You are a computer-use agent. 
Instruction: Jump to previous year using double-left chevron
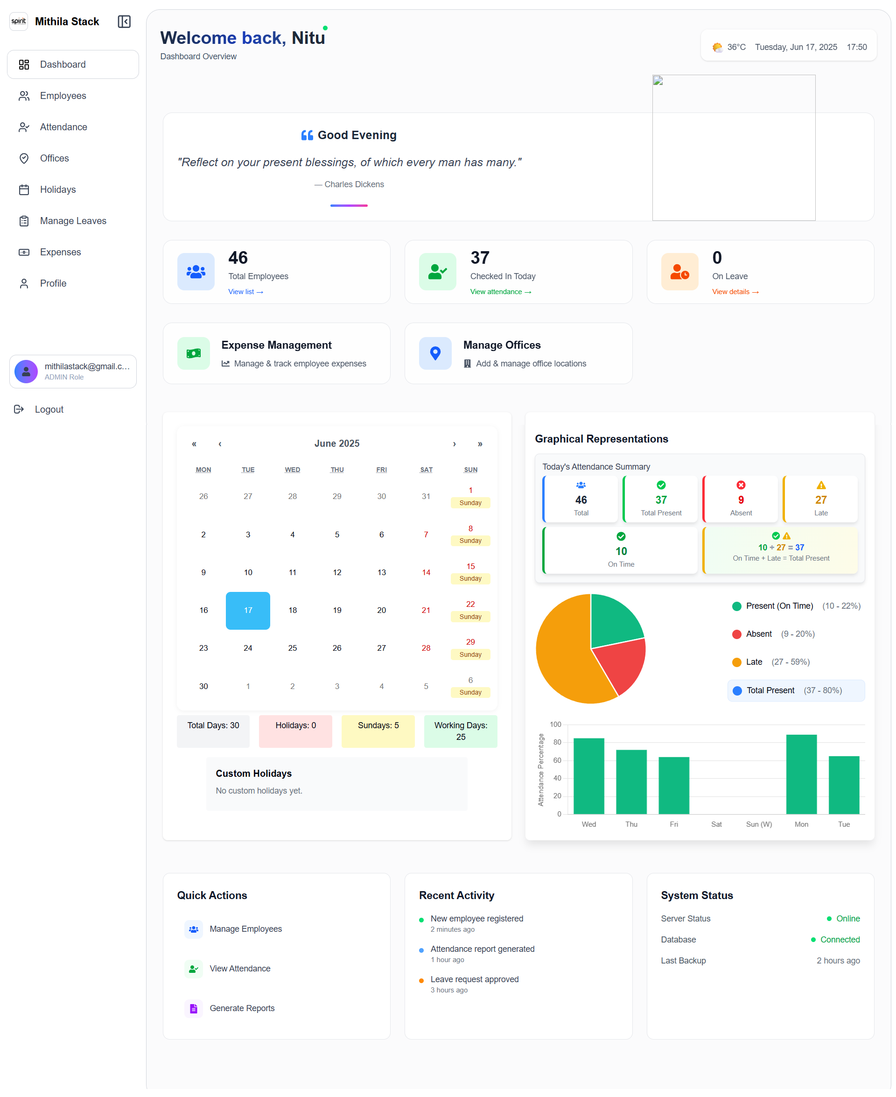(x=194, y=443)
